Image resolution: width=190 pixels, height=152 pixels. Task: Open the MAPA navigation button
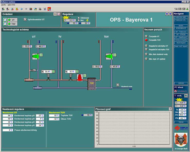181,26
